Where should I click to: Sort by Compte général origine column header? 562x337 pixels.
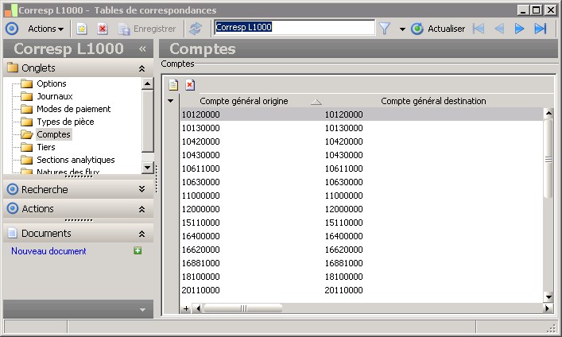[243, 101]
